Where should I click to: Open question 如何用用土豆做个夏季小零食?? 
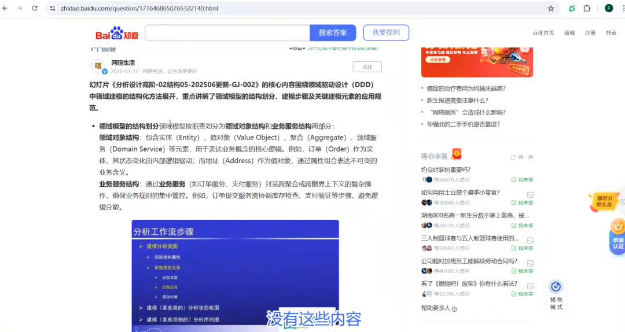(461, 193)
